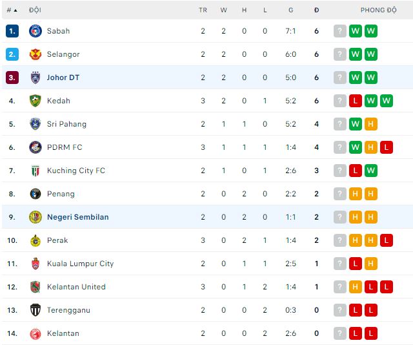
Task: Click the Penang team crest icon
Action: pyautogui.click(x=35, y=194)
